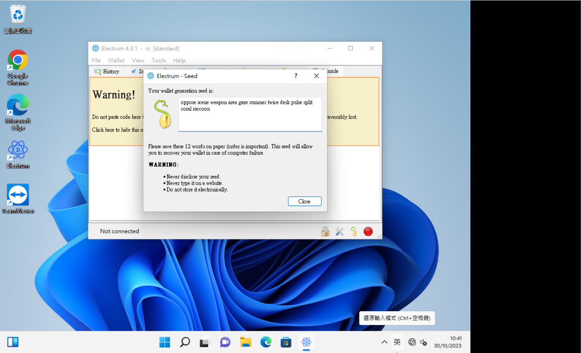The height and width of the screenshot is (353, 581).
Task: Open the clock showing 10:41 30/10/2023
Action: pyautogui.click(x=448, y=342)
